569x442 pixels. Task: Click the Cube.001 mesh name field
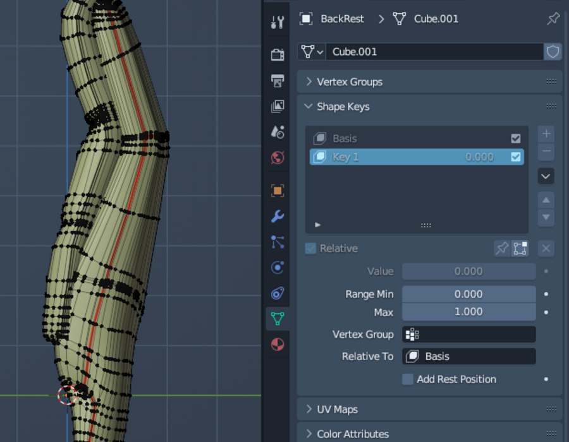point(434,52)
